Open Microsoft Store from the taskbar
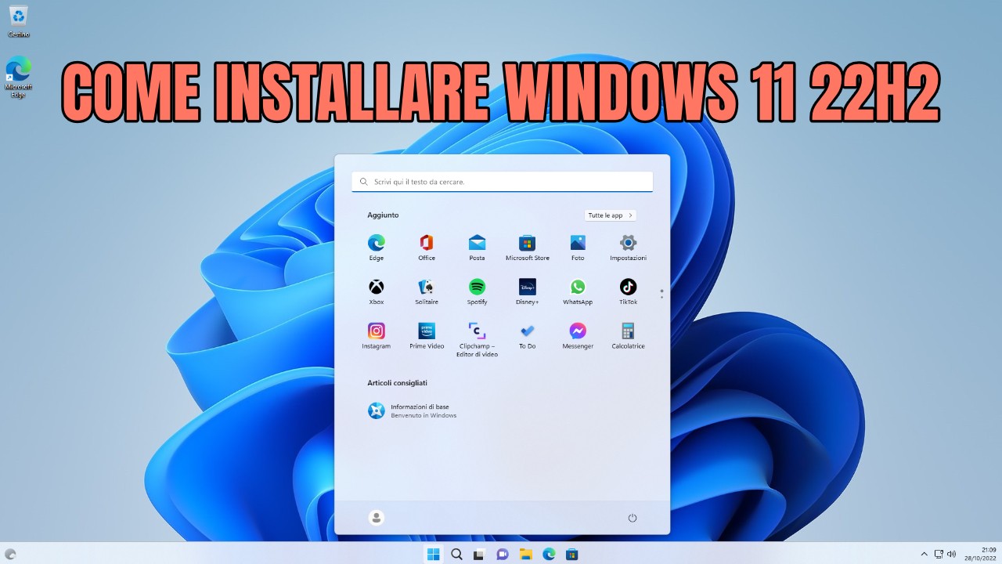1002x564 pixels. [x=572, y=554]
